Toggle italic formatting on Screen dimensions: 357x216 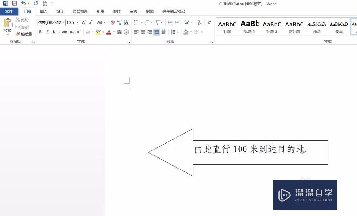(x=47, y=32)
